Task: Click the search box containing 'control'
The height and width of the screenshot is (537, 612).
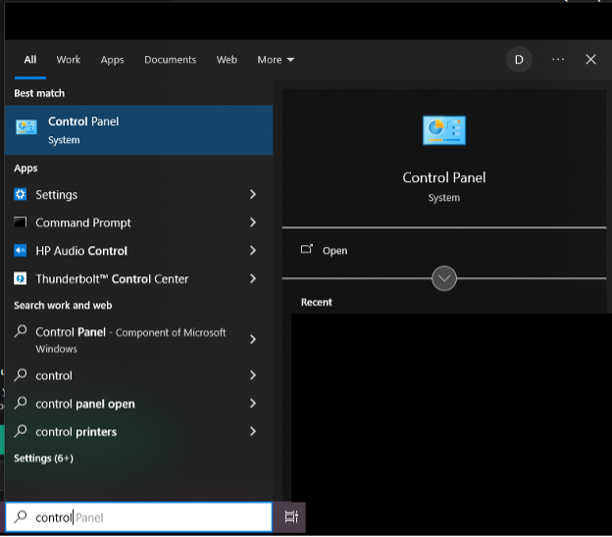Action: [x=138, y=517]
